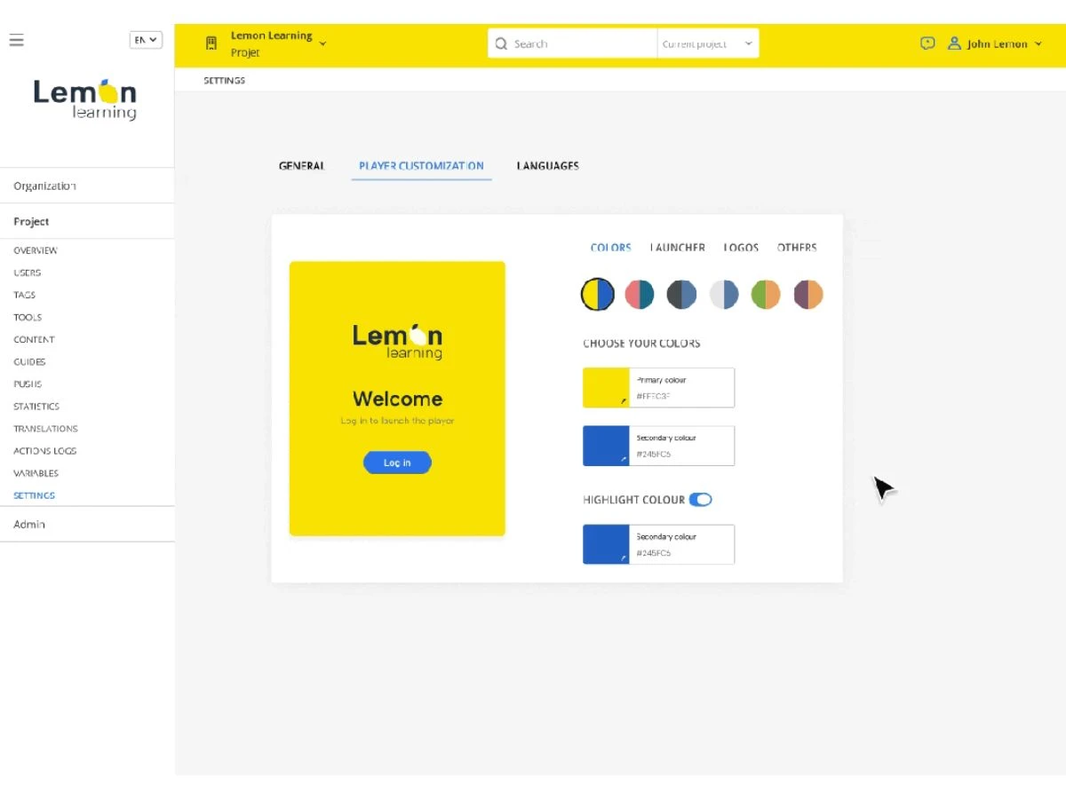The width and height of the screenshot is (1066, 799).
Task: Select the green and orange color preset
Action: tap(766, 294)
